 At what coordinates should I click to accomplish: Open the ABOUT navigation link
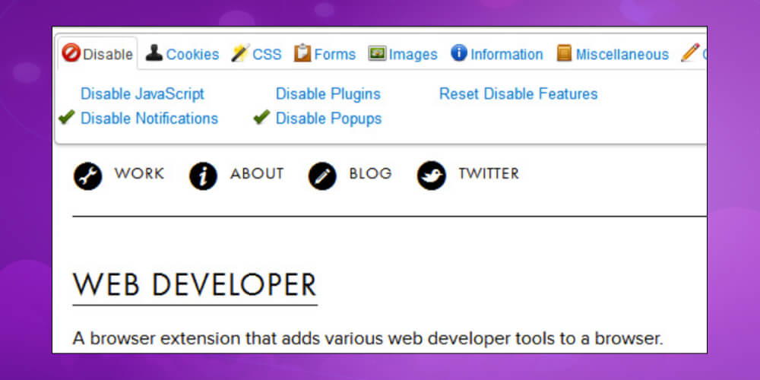tap(257, 173)
